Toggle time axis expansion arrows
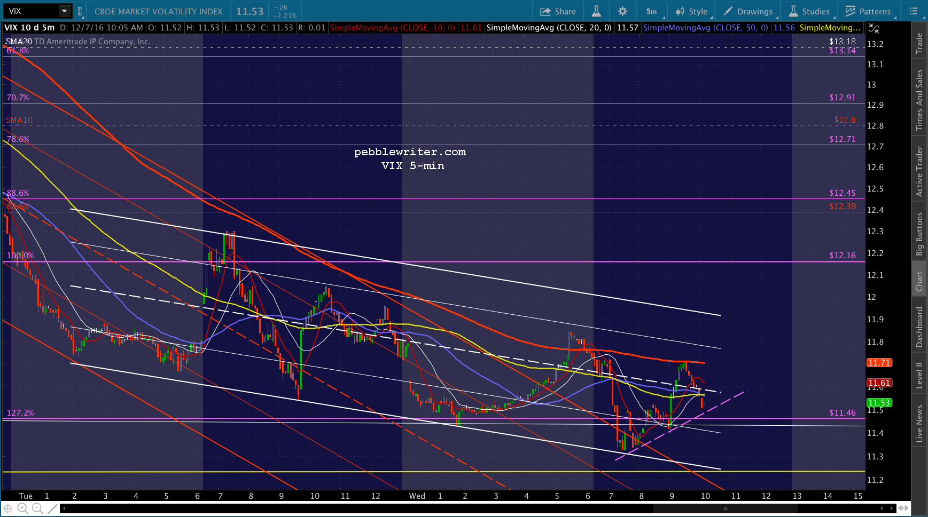 903,508
